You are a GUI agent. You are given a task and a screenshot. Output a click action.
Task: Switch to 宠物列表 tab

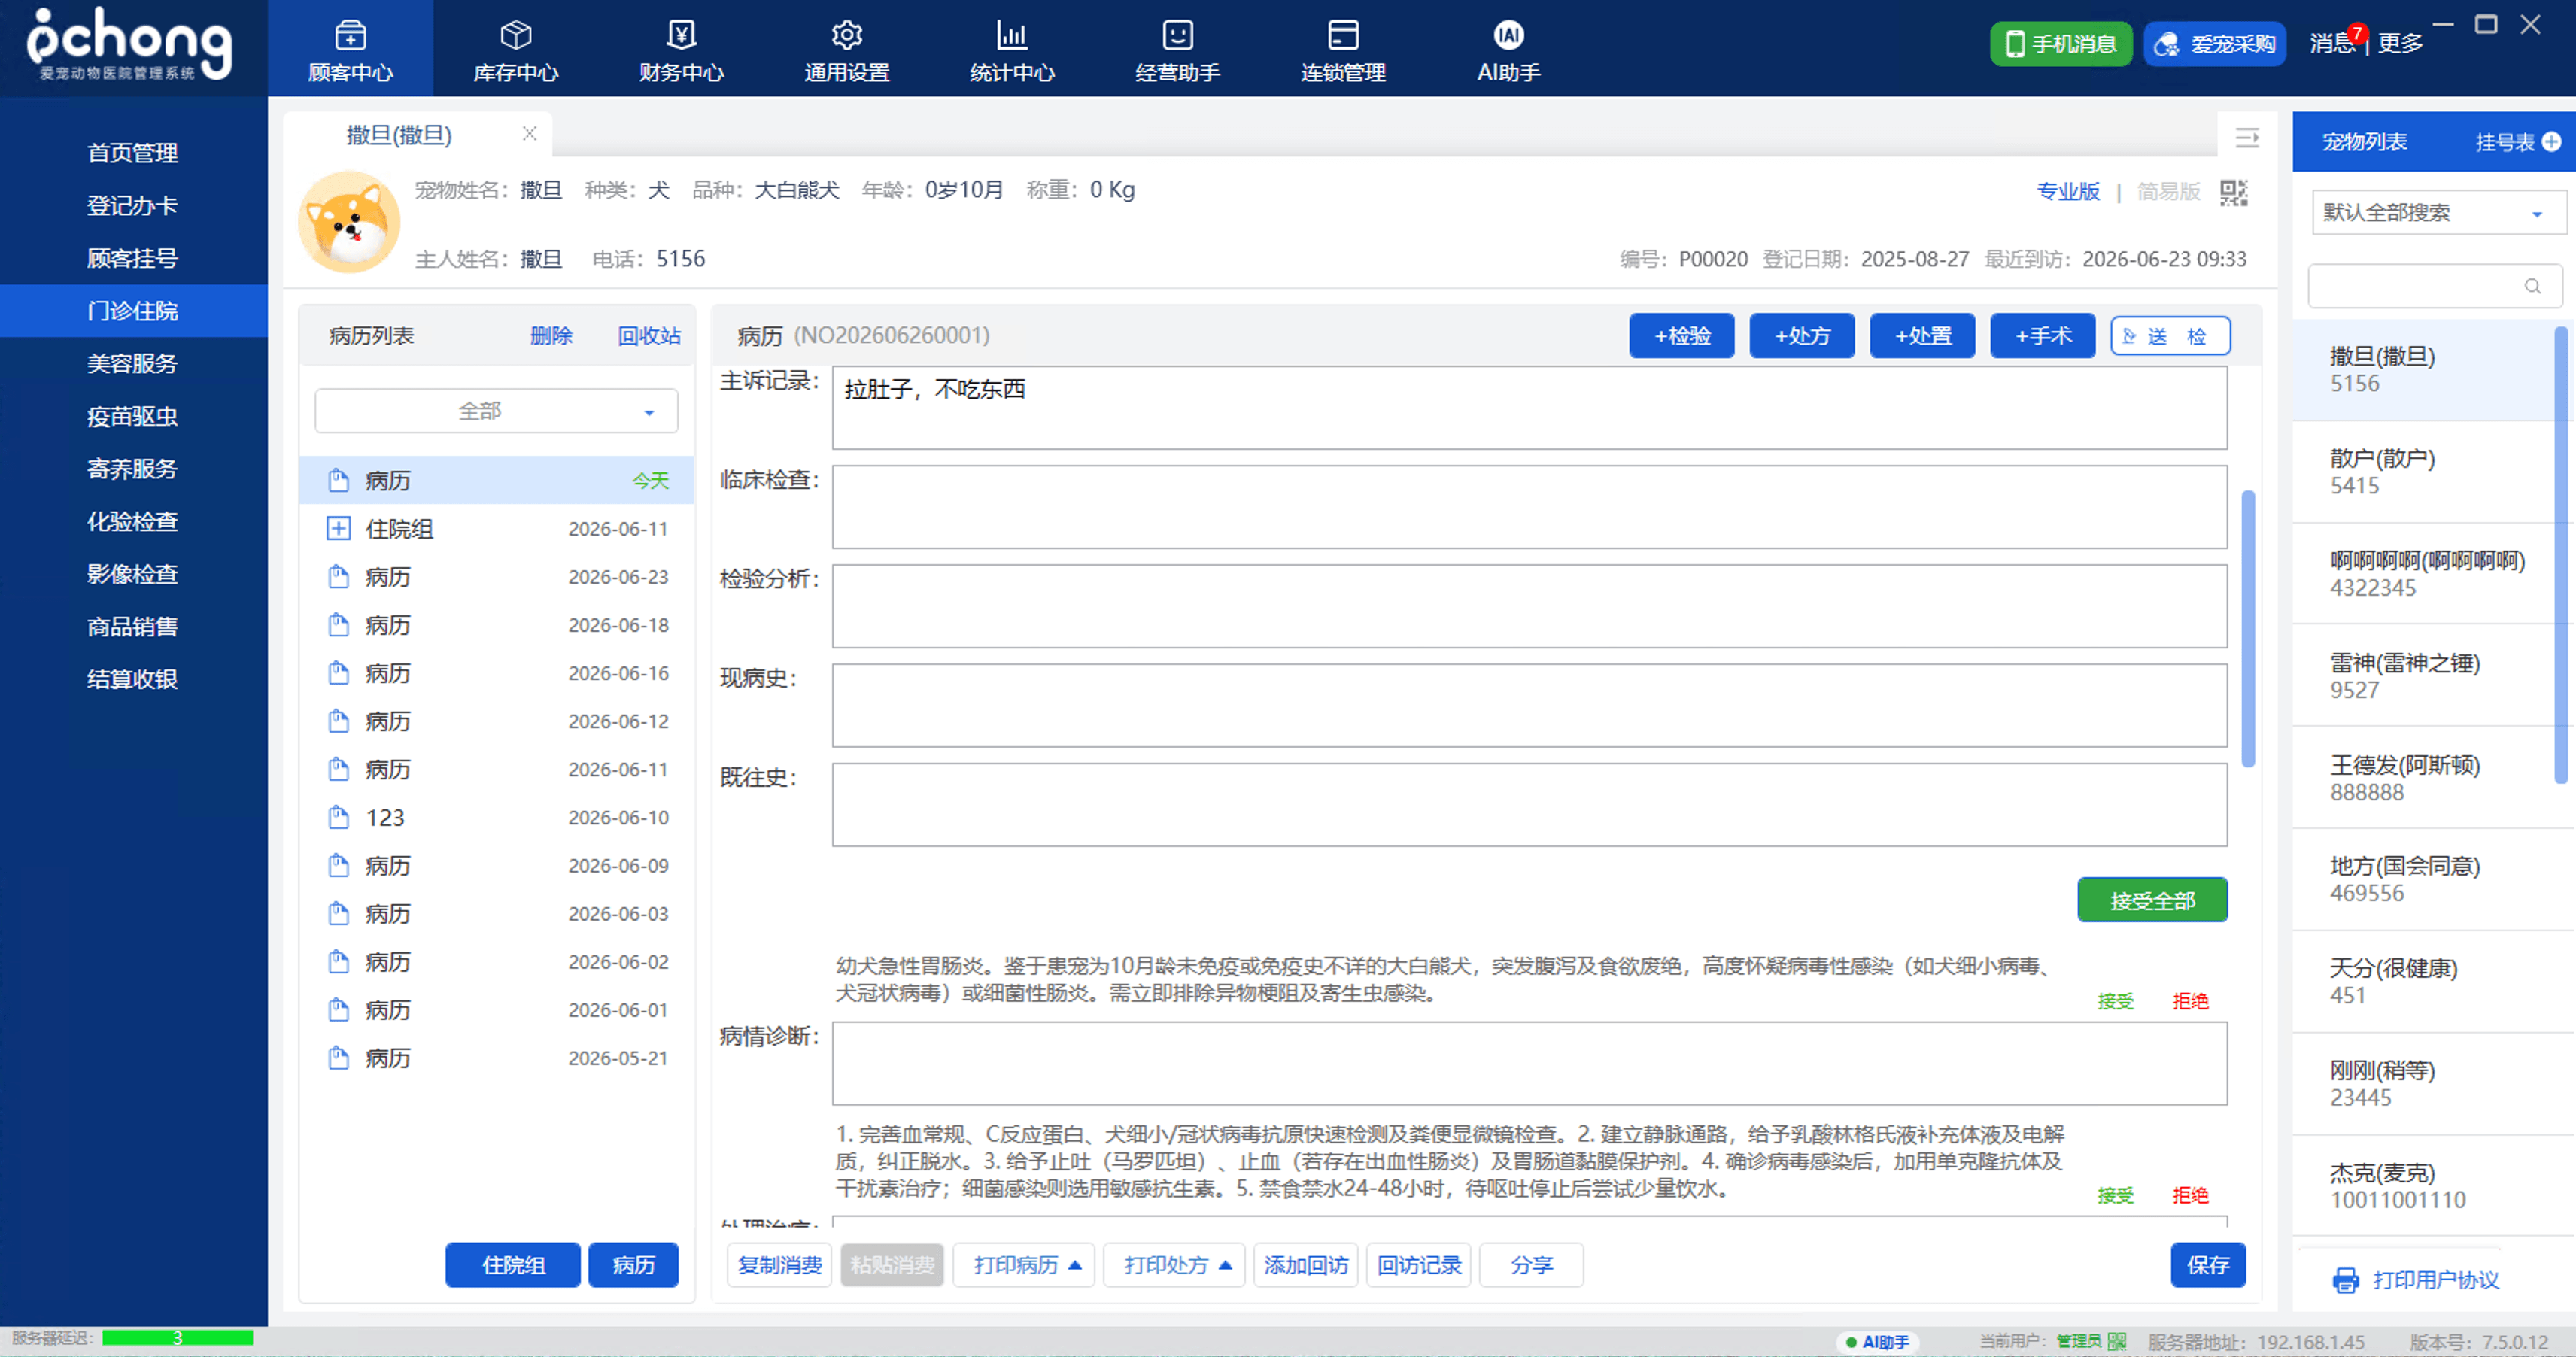coord(2364,142)
